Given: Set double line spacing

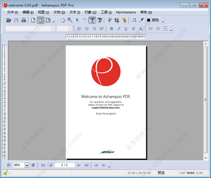Looking at the screenshot, I should click(x=165, y=28).
